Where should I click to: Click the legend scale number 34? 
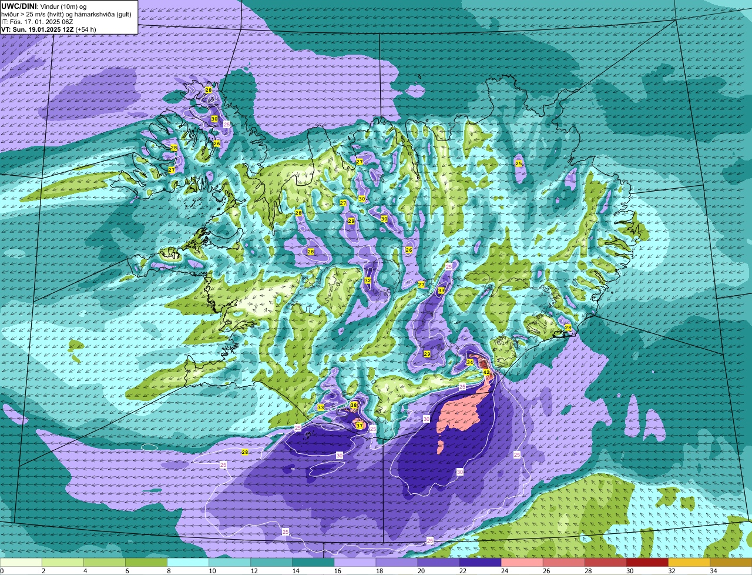click(x=713, y=571)
